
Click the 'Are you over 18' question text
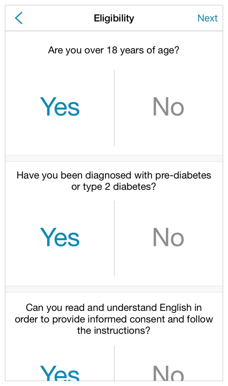[x=114, y=50]
